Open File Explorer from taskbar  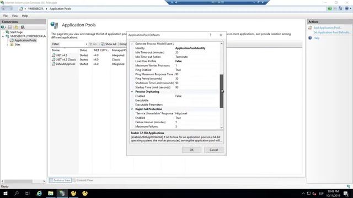[51, 193]
